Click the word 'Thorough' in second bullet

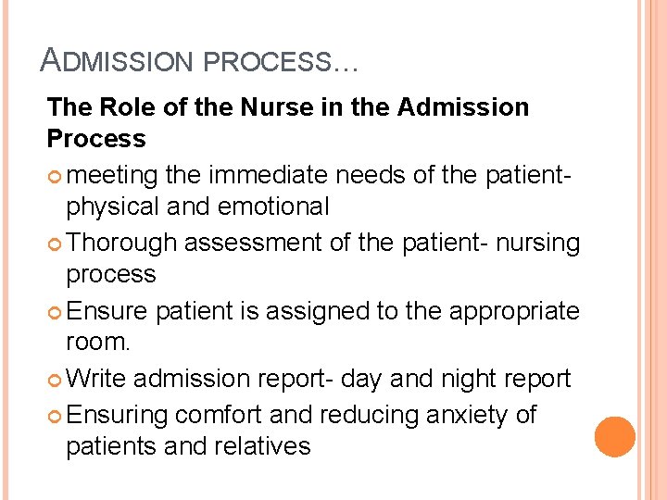click(121, 244)
